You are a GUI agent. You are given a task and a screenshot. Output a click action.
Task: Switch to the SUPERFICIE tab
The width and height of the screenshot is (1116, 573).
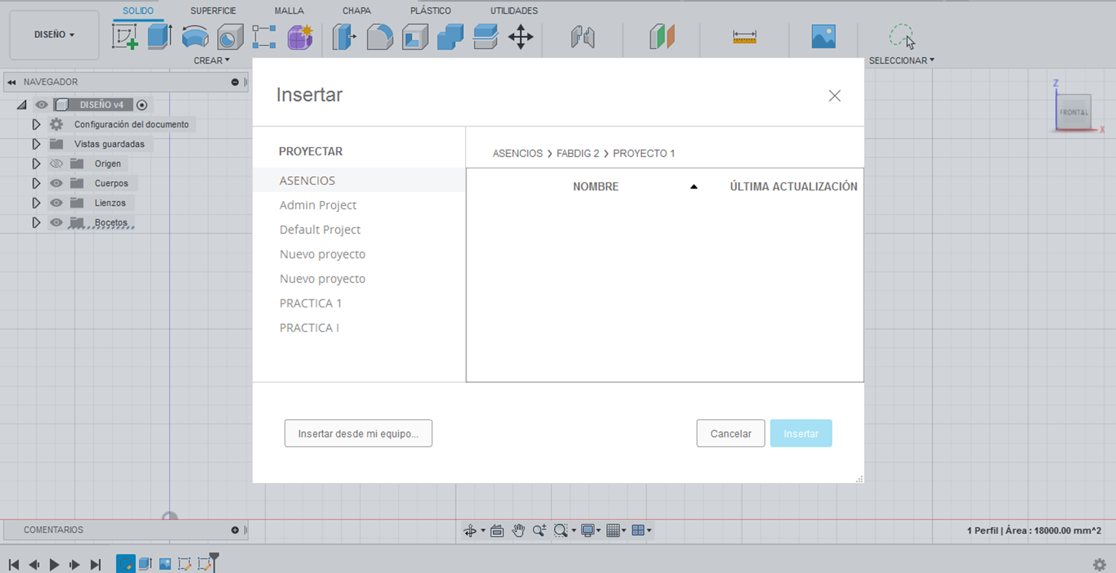(213, 11)
